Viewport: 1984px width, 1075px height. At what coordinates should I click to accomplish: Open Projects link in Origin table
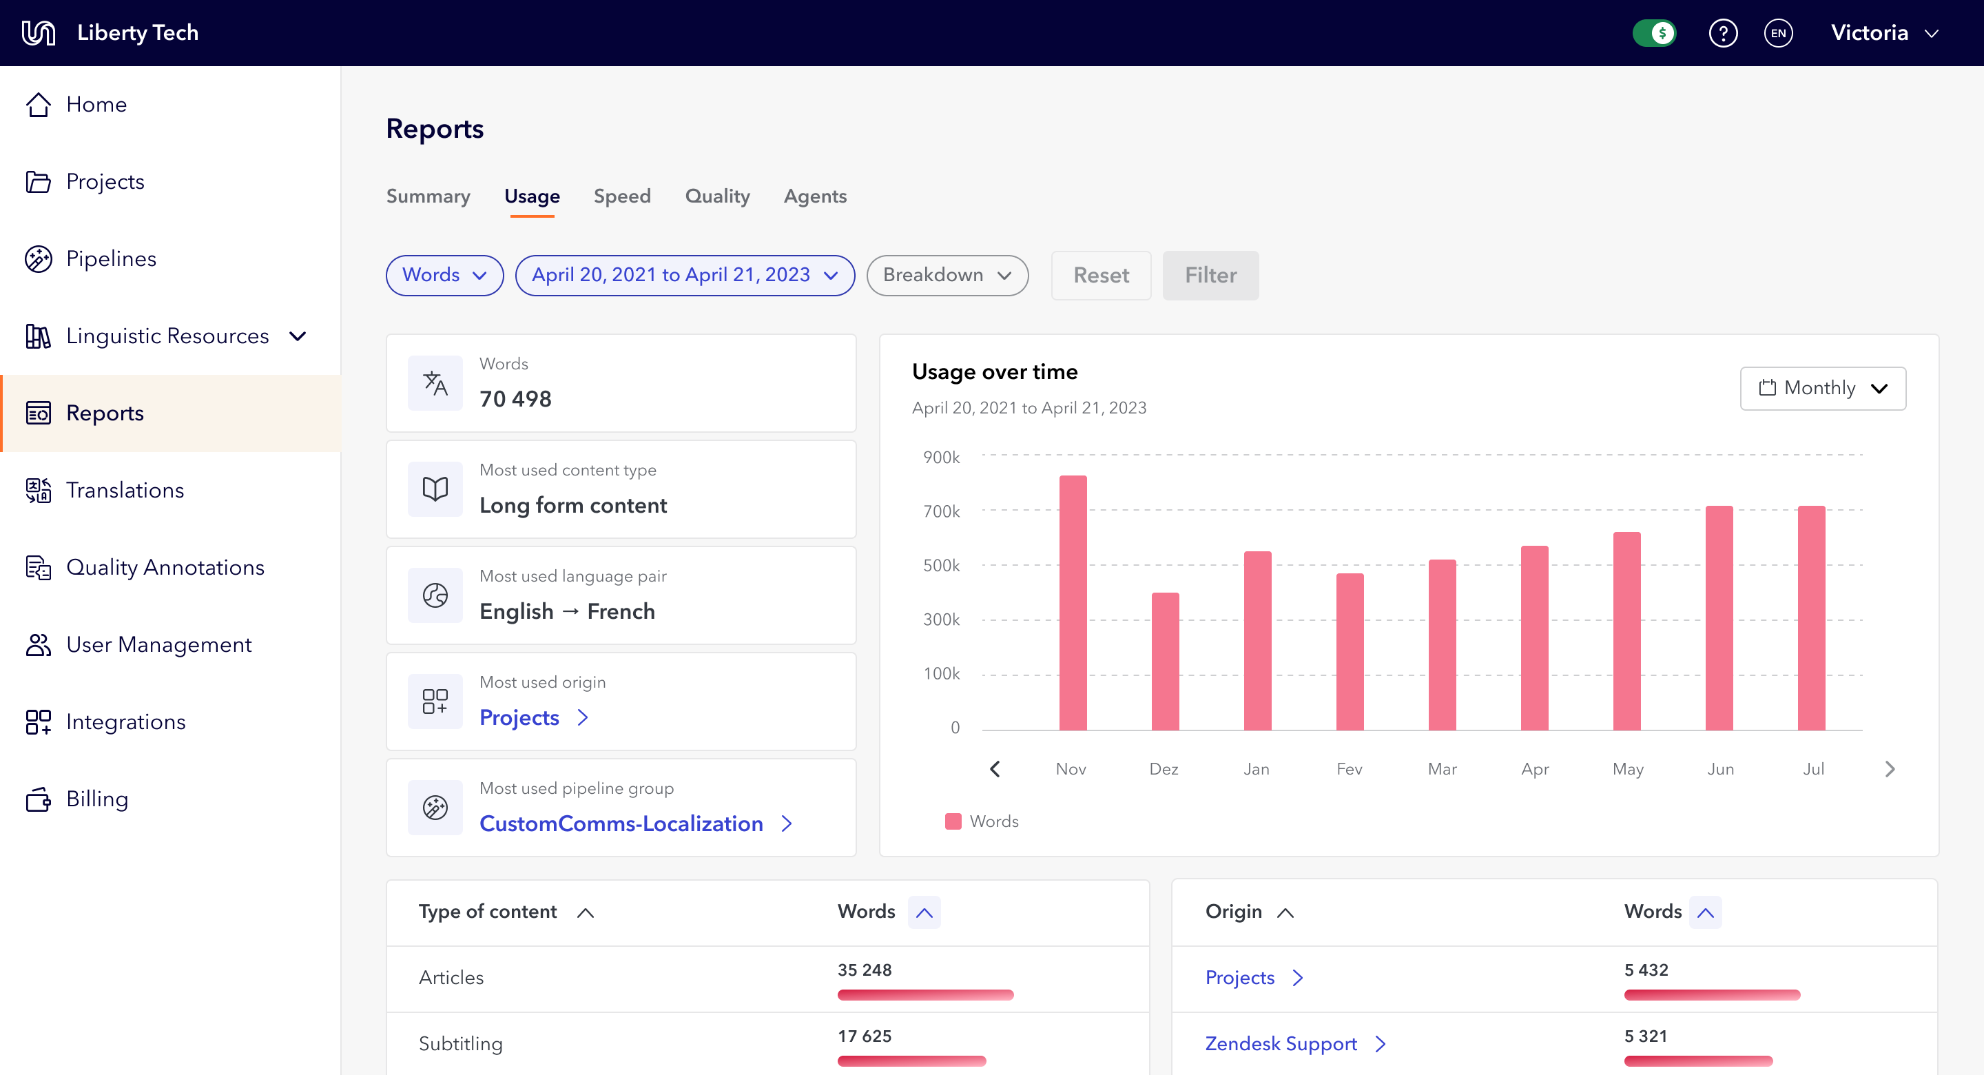(x=1254, y=978)
